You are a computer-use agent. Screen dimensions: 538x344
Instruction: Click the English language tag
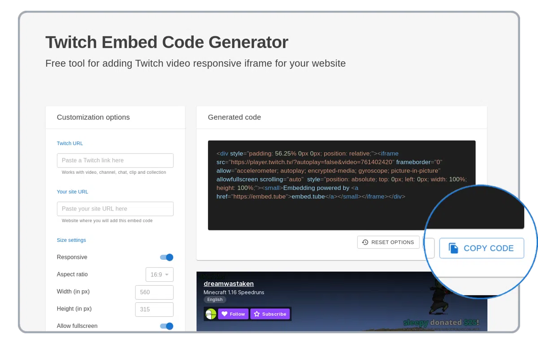click(215, 300)
